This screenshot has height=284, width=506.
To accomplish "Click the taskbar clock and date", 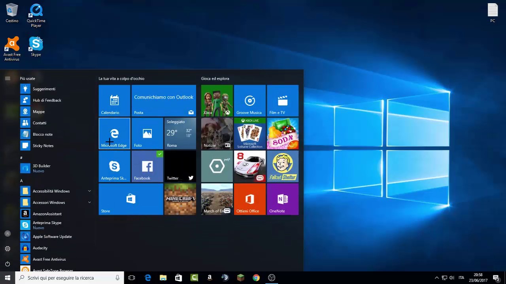I will 478,278.
